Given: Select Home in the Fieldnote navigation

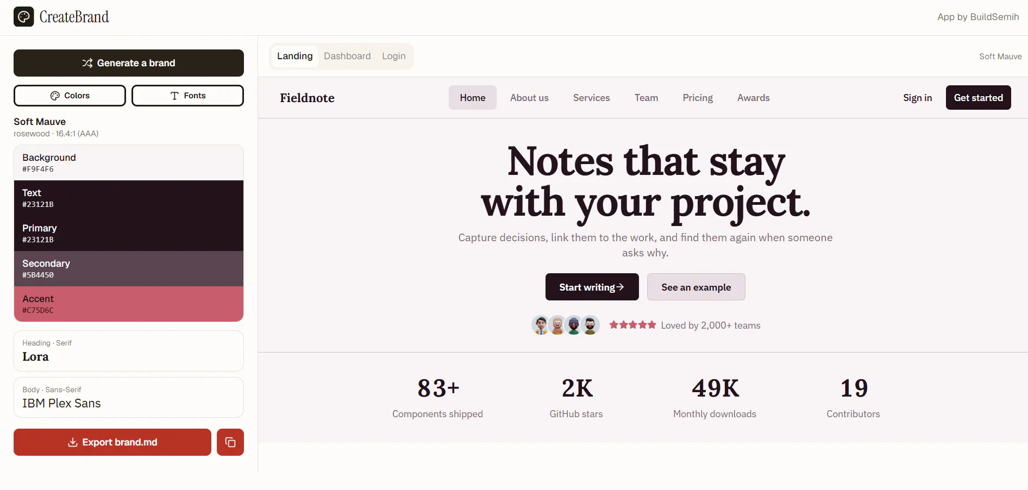Looking at the screenshot, I should click(473, 98).
